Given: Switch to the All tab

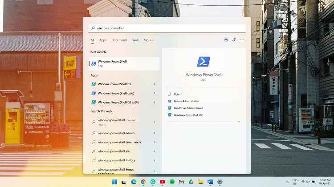Looking at the screenshot, I should pyautogui.click(x=92, y=40).
